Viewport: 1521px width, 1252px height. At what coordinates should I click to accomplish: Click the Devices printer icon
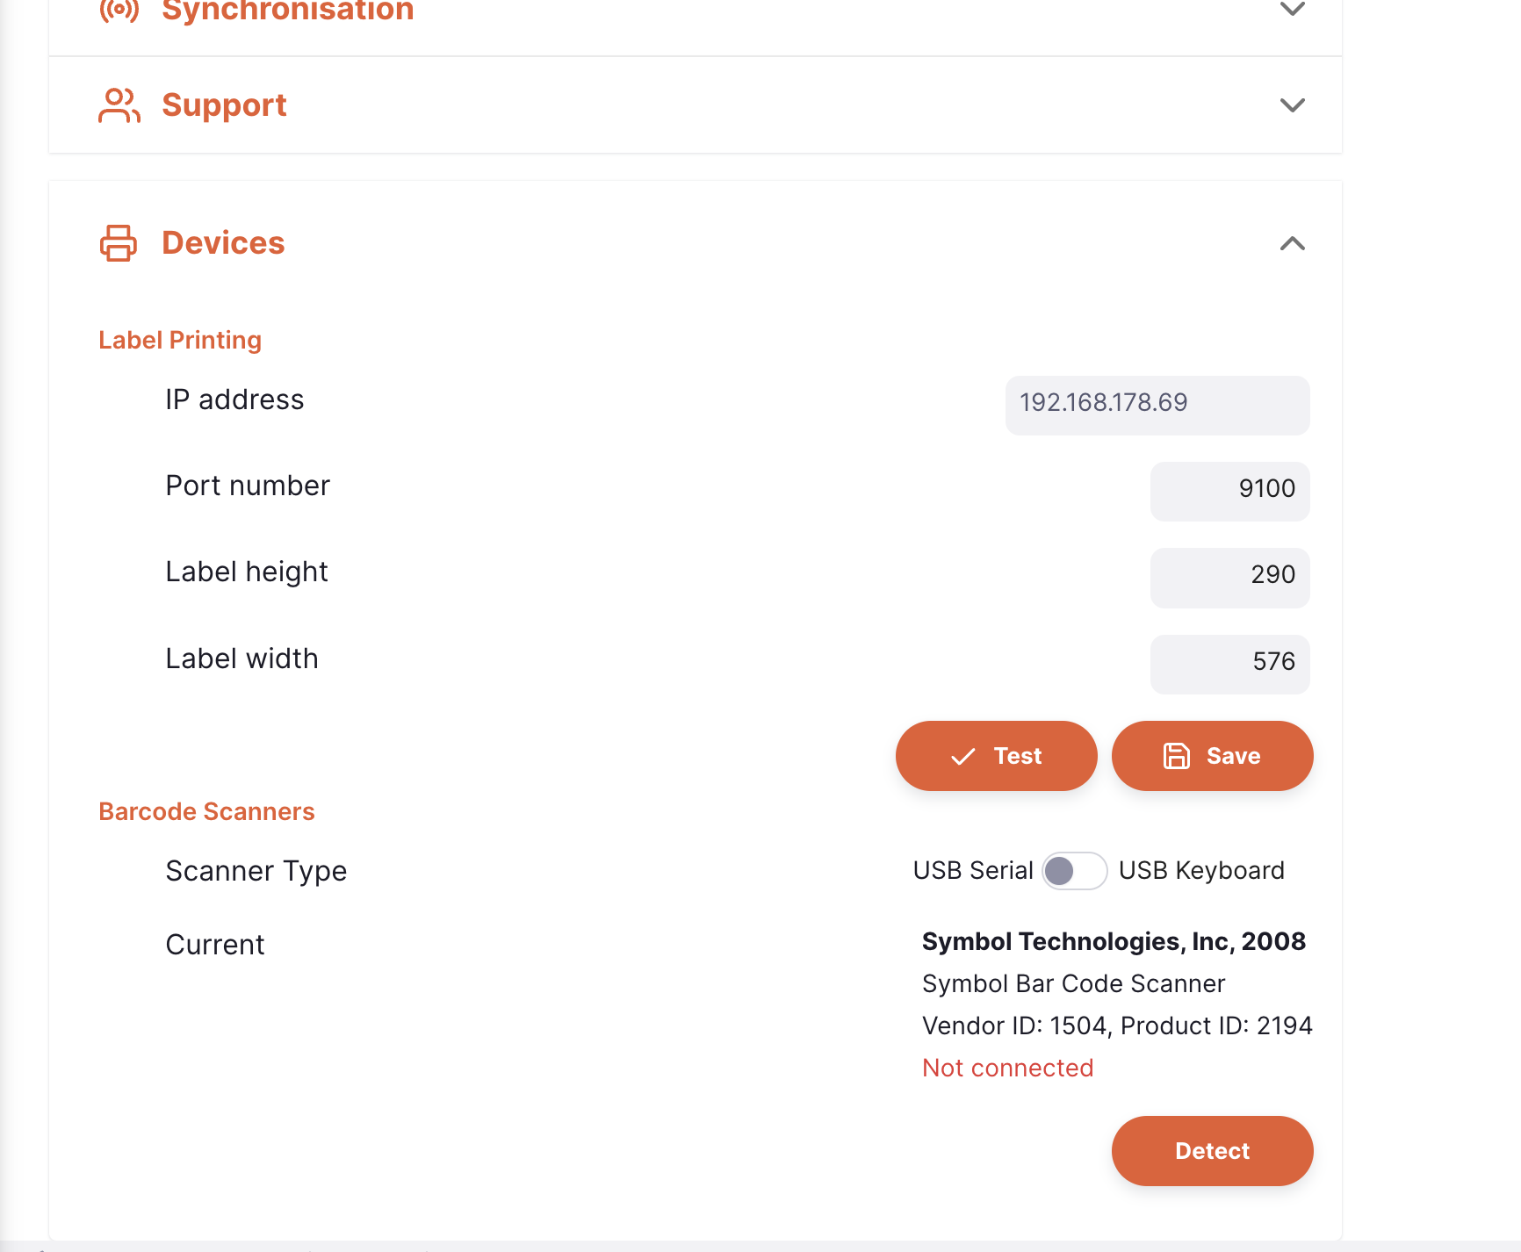119,243
